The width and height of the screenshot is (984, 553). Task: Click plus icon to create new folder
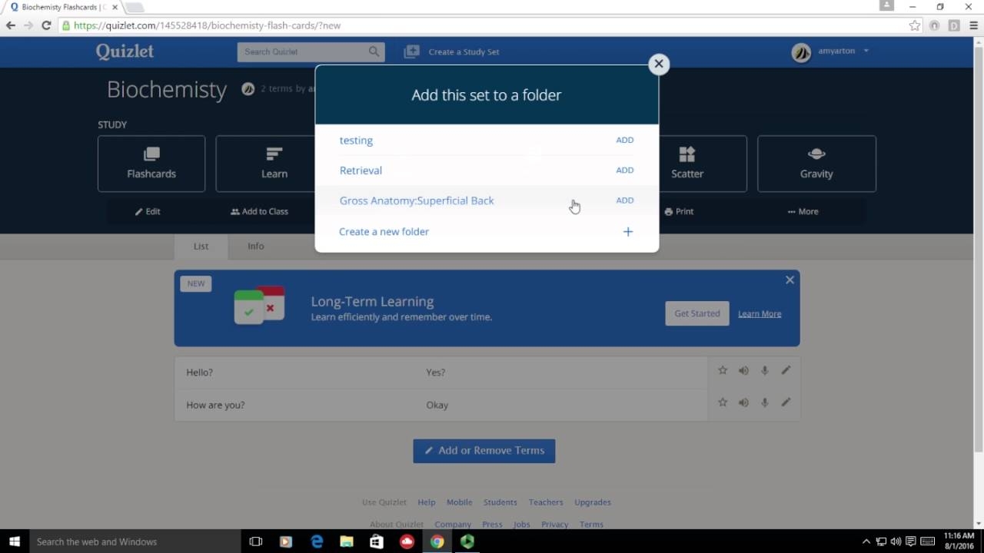(627, 232)
